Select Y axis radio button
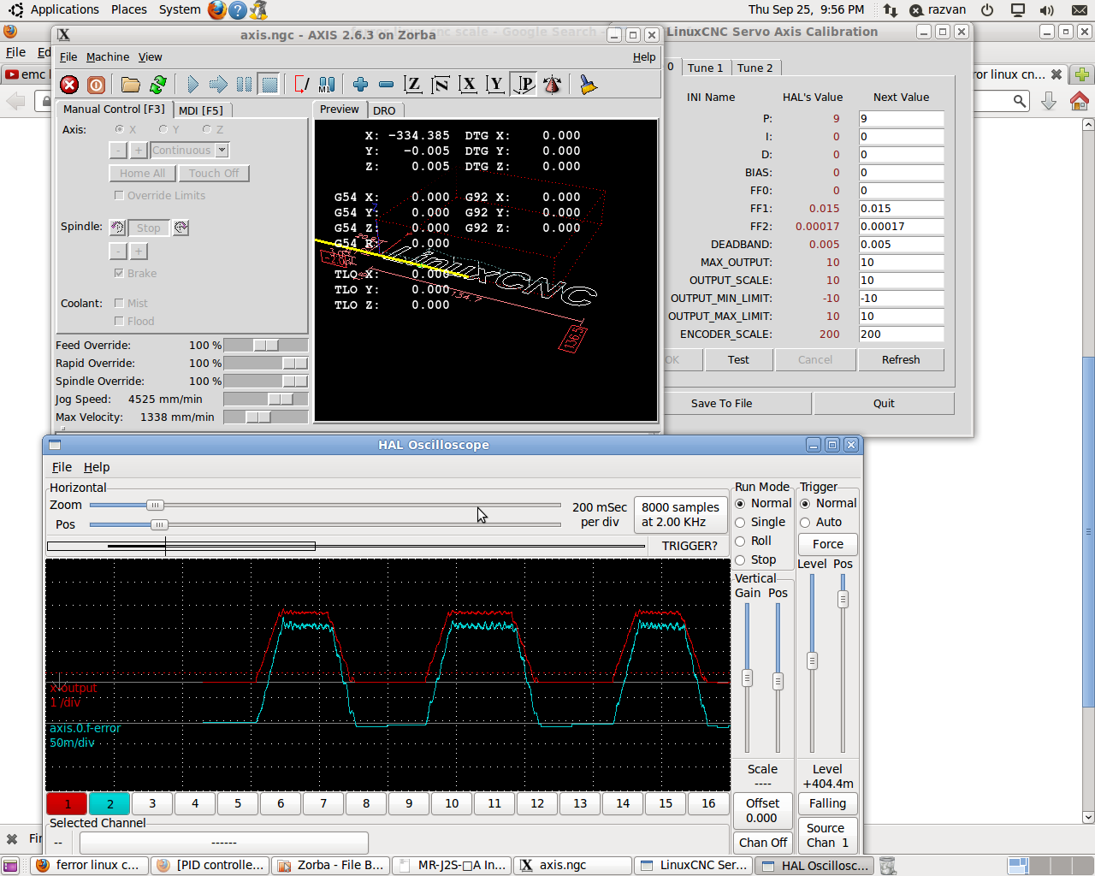This screenshot has height=876, width=1095. [x=163, y=129]
